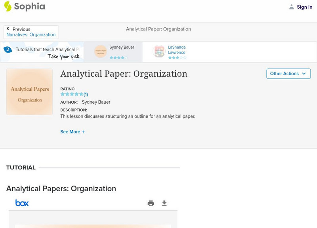This screenshot has width=317, height=228.
Task: Go back using the Previous chevron arrow
Action: [8, 28]
